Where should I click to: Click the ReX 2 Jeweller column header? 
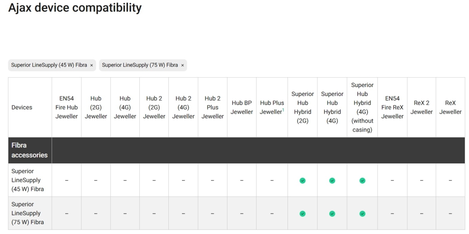click(421, 107)
